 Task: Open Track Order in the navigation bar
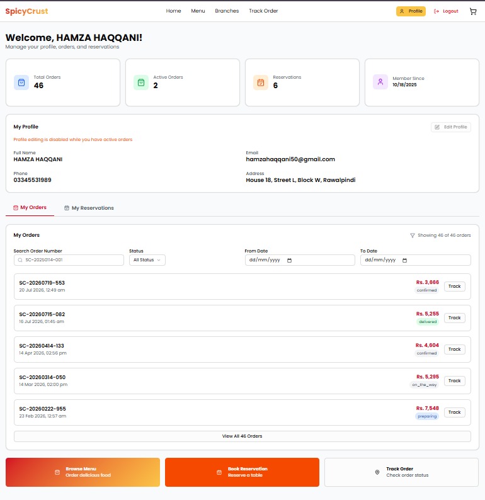click(x=263, y=11)
